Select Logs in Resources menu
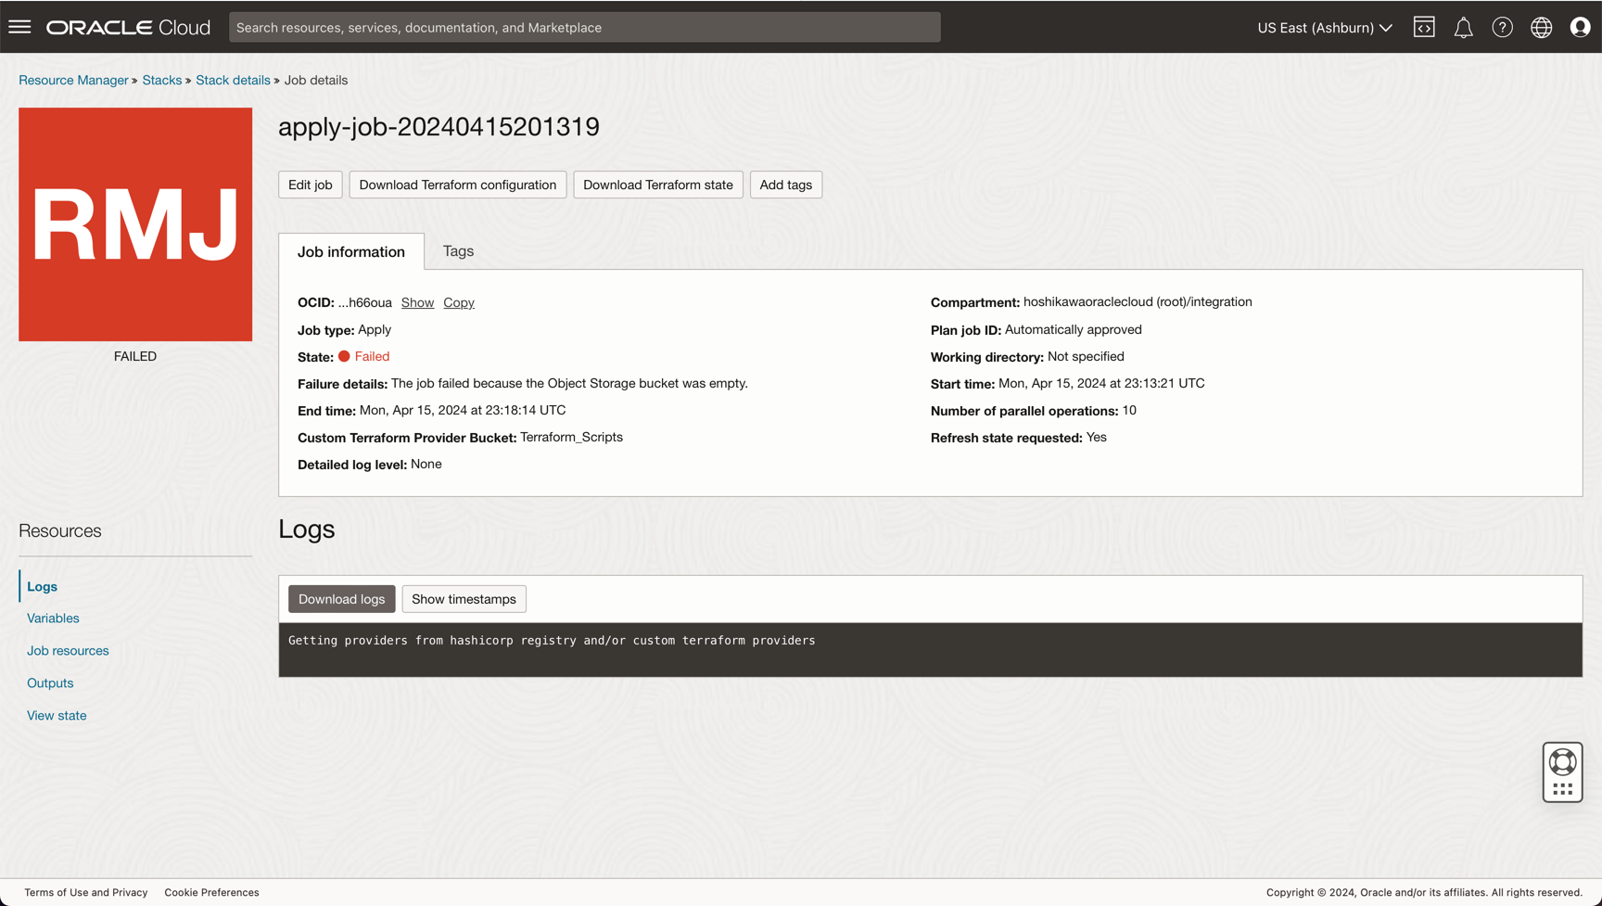Viewport: 1602px width, 906px height. coord(42,586)
